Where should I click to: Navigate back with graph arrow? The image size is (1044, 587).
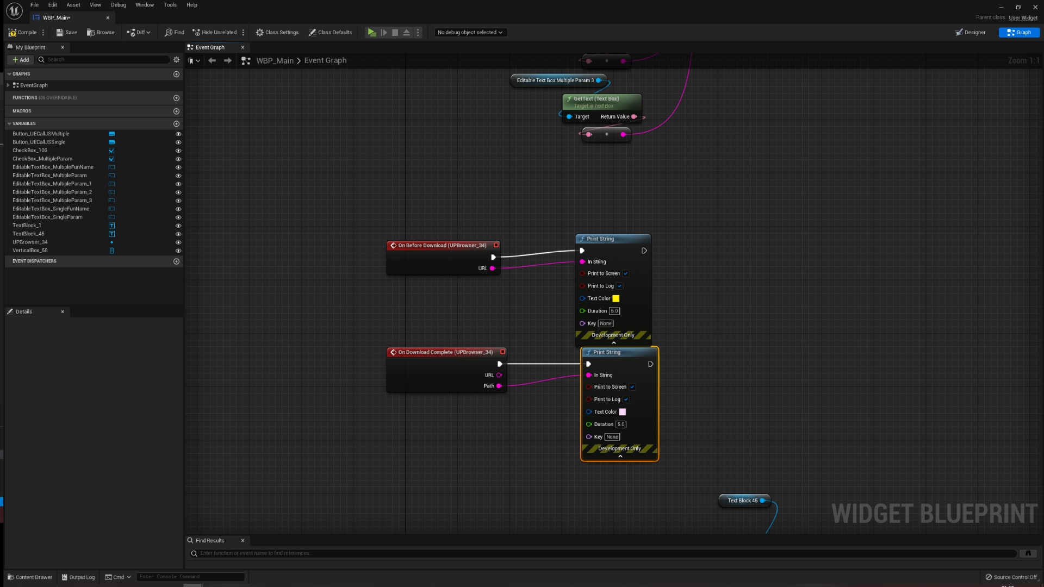[212, 60]
